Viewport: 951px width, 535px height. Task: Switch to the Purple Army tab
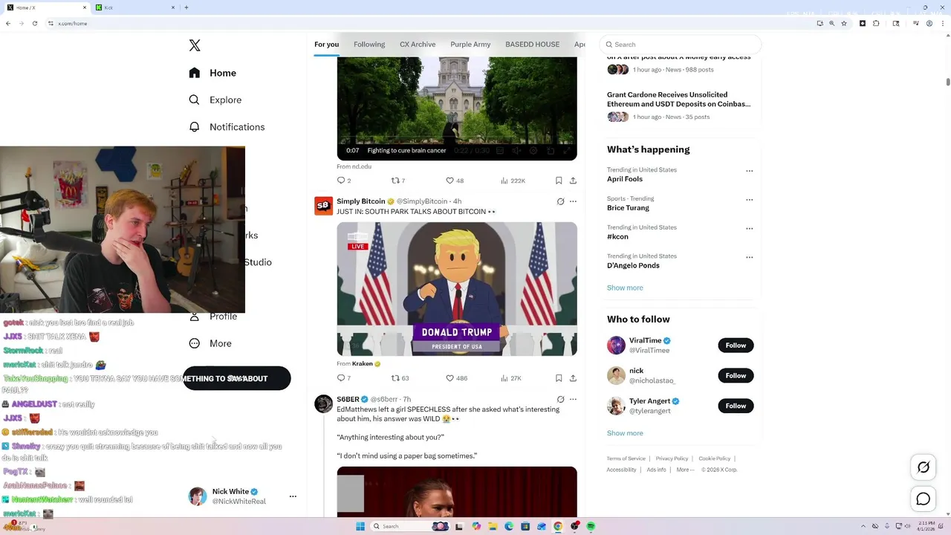(470, 45)
